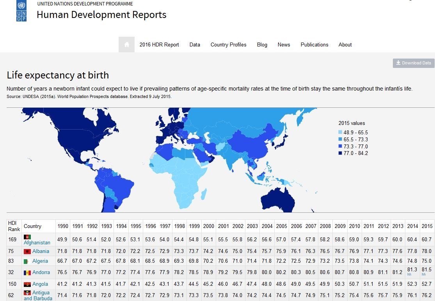The image size is (435, 301).
Task: Go to the Home icon in navigation
Action: click(x=126, y=45)
